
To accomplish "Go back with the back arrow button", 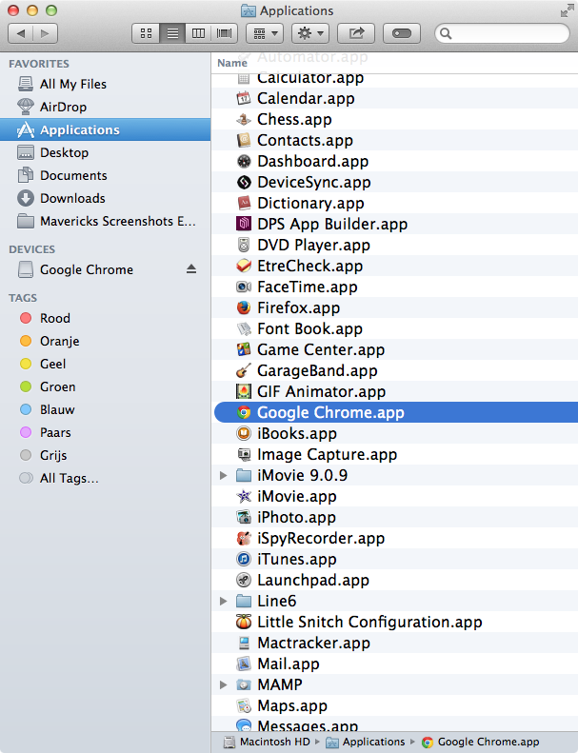I will tap(21, 33).
